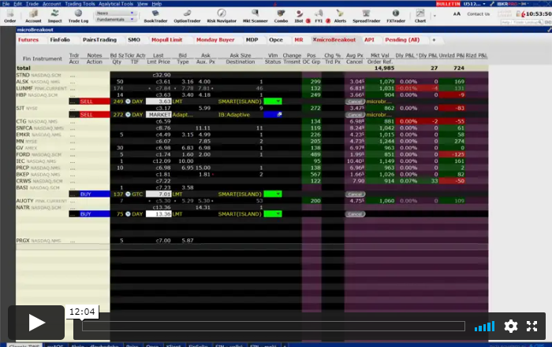Screen dimensions: 552x347
Task: Open the Trade Log icon
Action: tap(78, 17)
